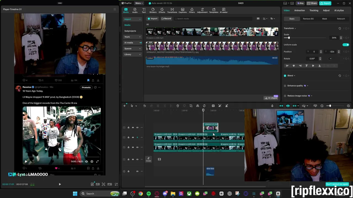
Task: Mute the vine-boom audio track
Action: point(137,171)
